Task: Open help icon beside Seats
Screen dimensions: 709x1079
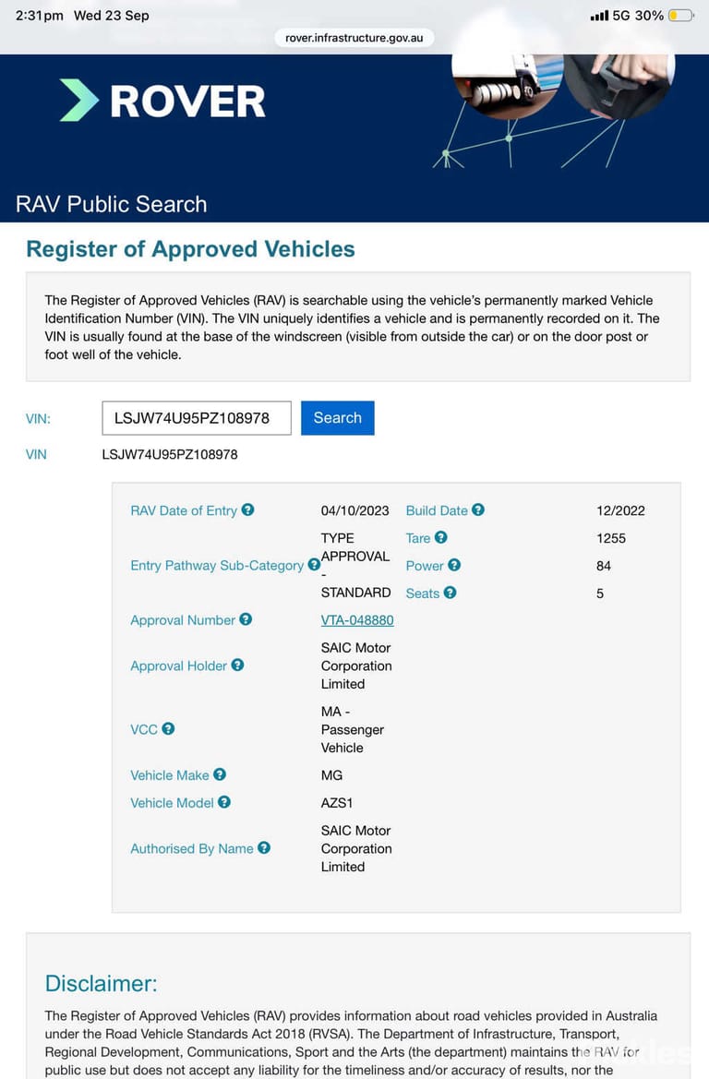Action: click(x=451, y=593)
